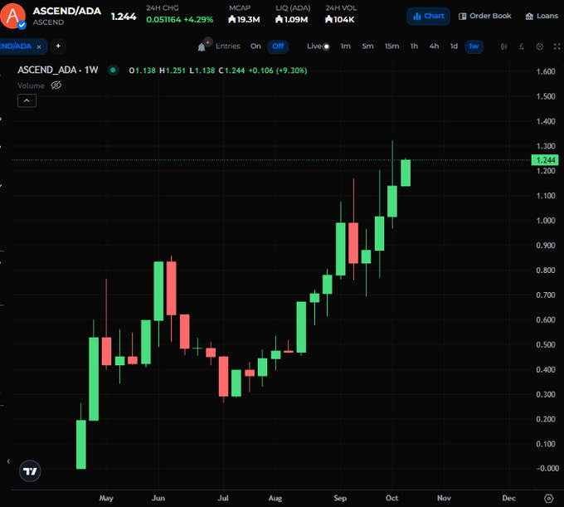The width and height of the screenshot is (564, 507).
Task: Open the Chart view tab
Action: [428, 17]
